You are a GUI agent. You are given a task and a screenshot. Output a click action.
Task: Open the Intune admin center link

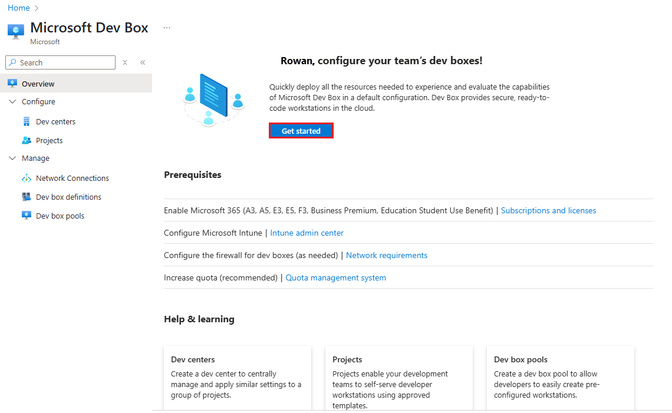coord(307,233)
